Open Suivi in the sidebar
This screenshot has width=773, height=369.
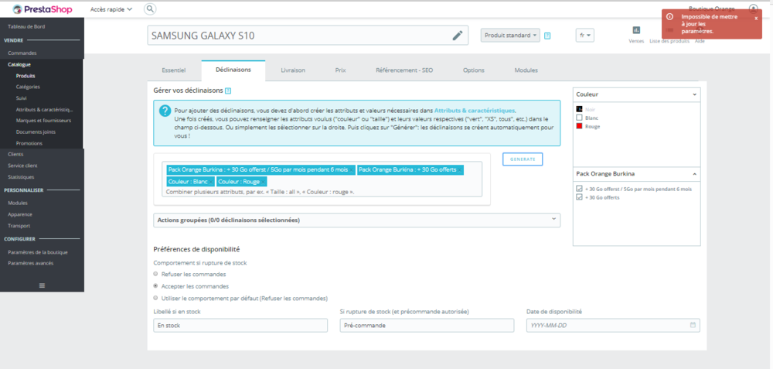[x=21, y=98]
